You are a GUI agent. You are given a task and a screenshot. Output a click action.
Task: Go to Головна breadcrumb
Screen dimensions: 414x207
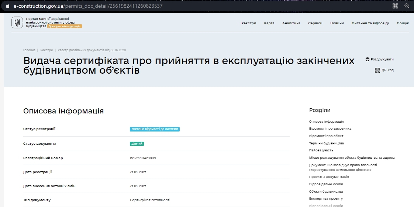click(x=29, y=50)
